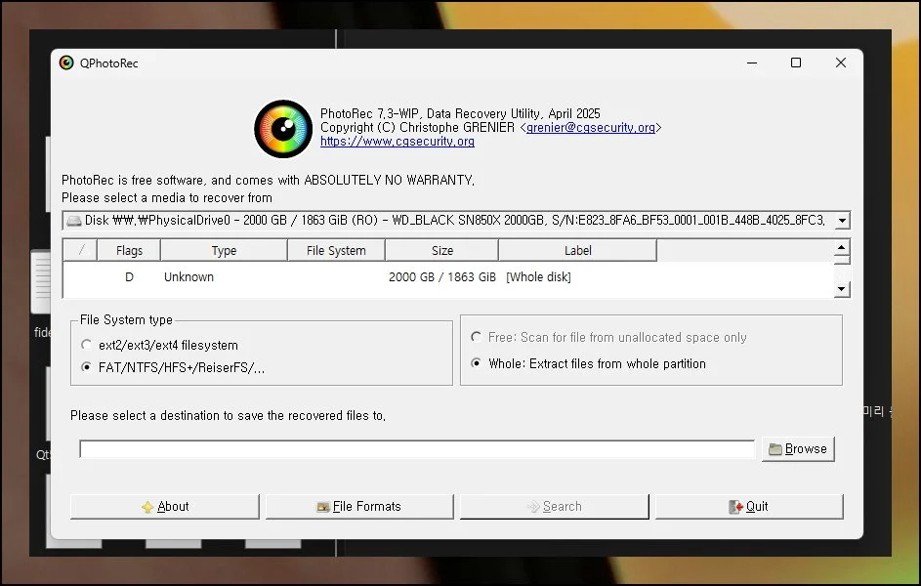Image resolution: width=921 pixels, height=586 pixels.
Task: Click the disk drive icon in media selector
Action: 74,221
